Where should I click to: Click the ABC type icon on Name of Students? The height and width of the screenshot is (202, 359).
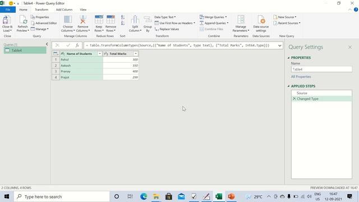[x=63, y=54]
